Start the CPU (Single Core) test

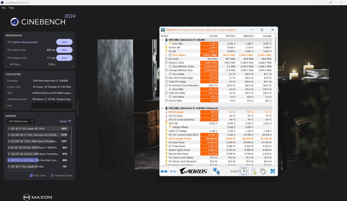(x=64, y=58)
